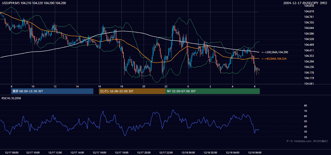Click hour tick label 18 under price chart
Viewport: 331px width, 155px height.
click(x=122, y=86)
